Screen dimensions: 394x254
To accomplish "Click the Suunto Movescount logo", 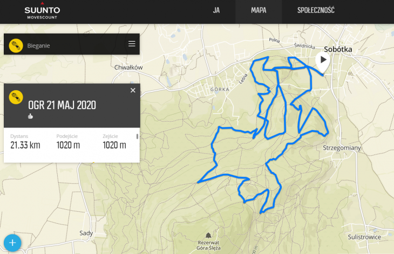I will [x=42, y=11].
